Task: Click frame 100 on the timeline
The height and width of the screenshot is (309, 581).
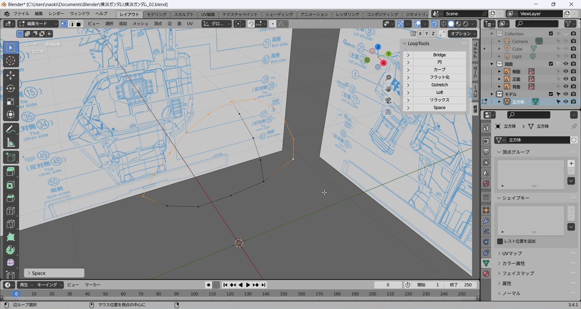Action: click(x=194, y=294)
